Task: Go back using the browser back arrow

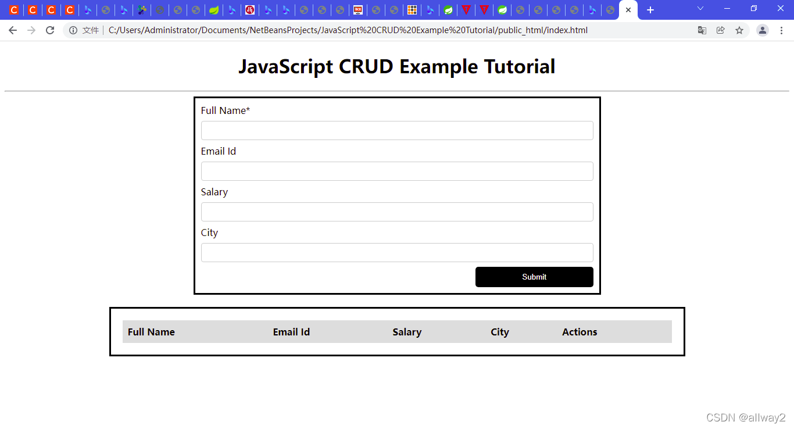Action: tap(13, 30)
